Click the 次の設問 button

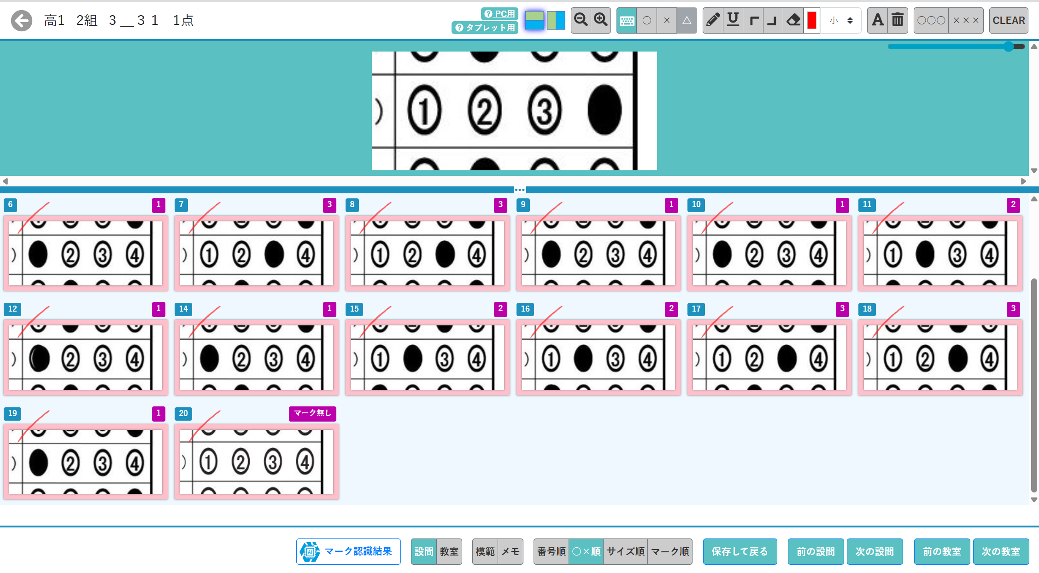(874, 551)
